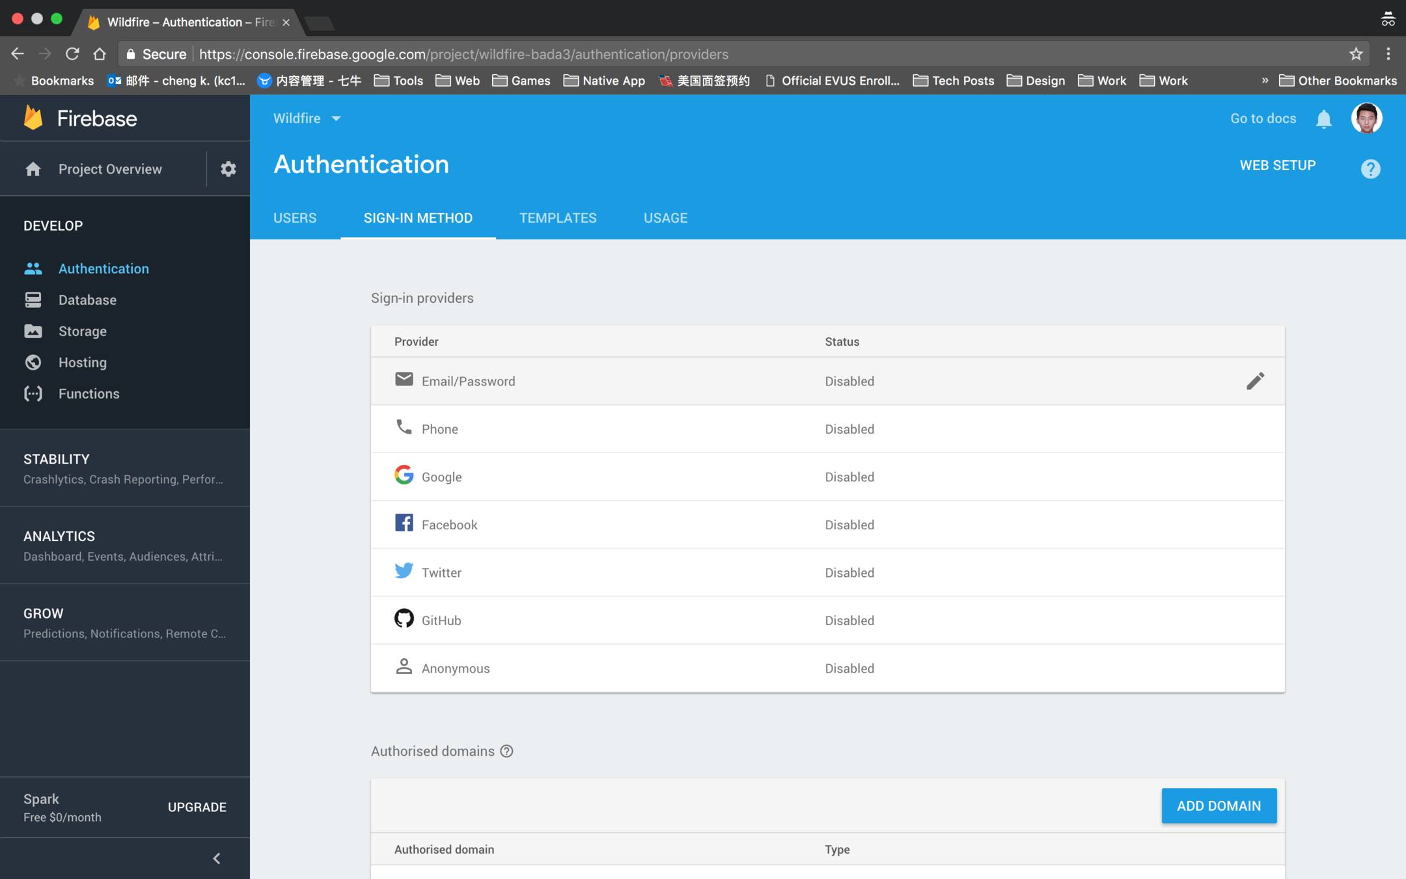
Task: Click the notifications bell icon
Action: tap(1323, 119)
